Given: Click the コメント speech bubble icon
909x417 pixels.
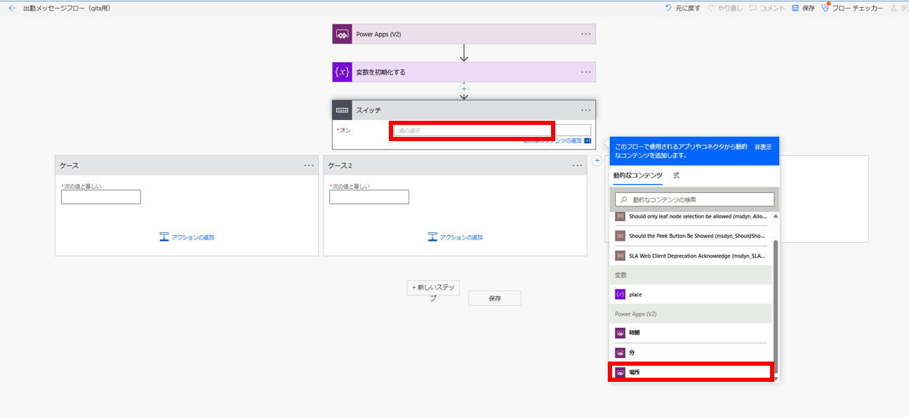Looking at the screenshot, I should 752,8.
